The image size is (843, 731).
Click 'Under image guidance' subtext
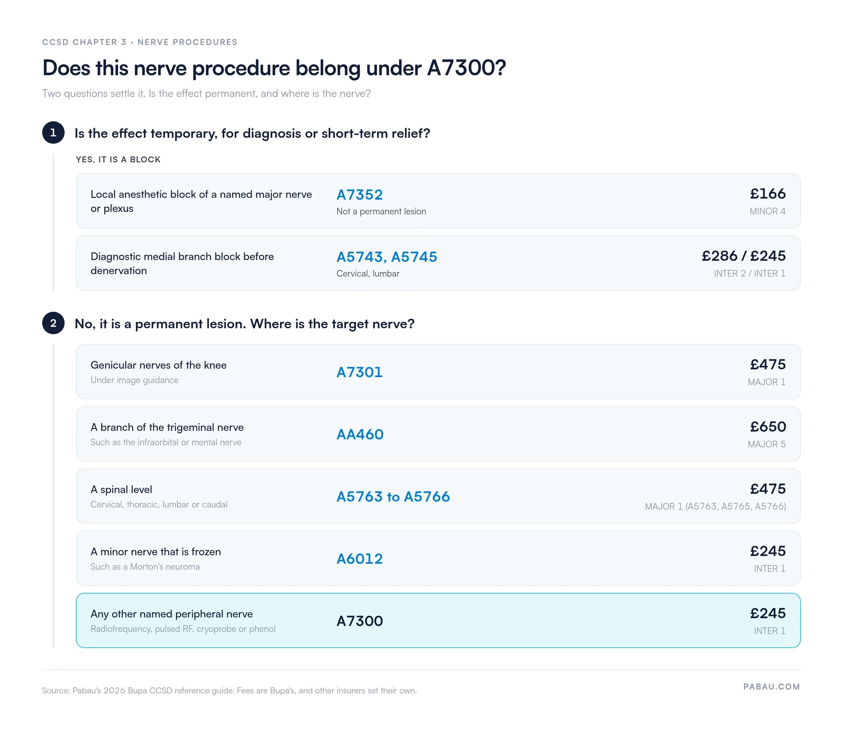point(135,380)
